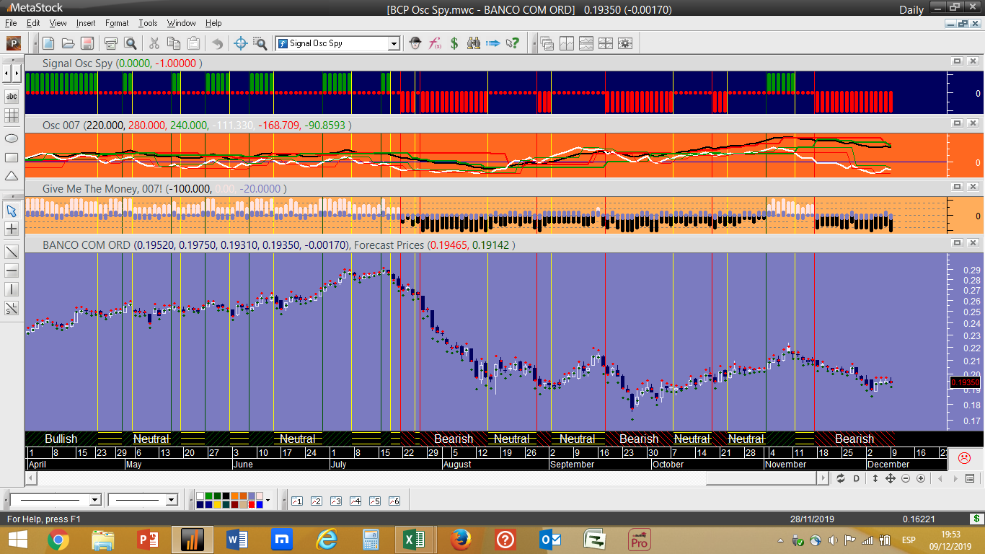Image resolution: width=985 pixels, height=554 pixels.
Task: Expand the color palette dropdown arrow
Action: click(x=268, y=500)
